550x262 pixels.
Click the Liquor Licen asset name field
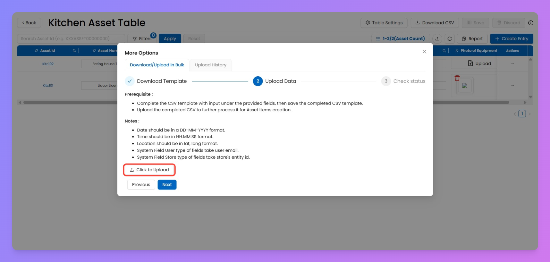[100, 86]
